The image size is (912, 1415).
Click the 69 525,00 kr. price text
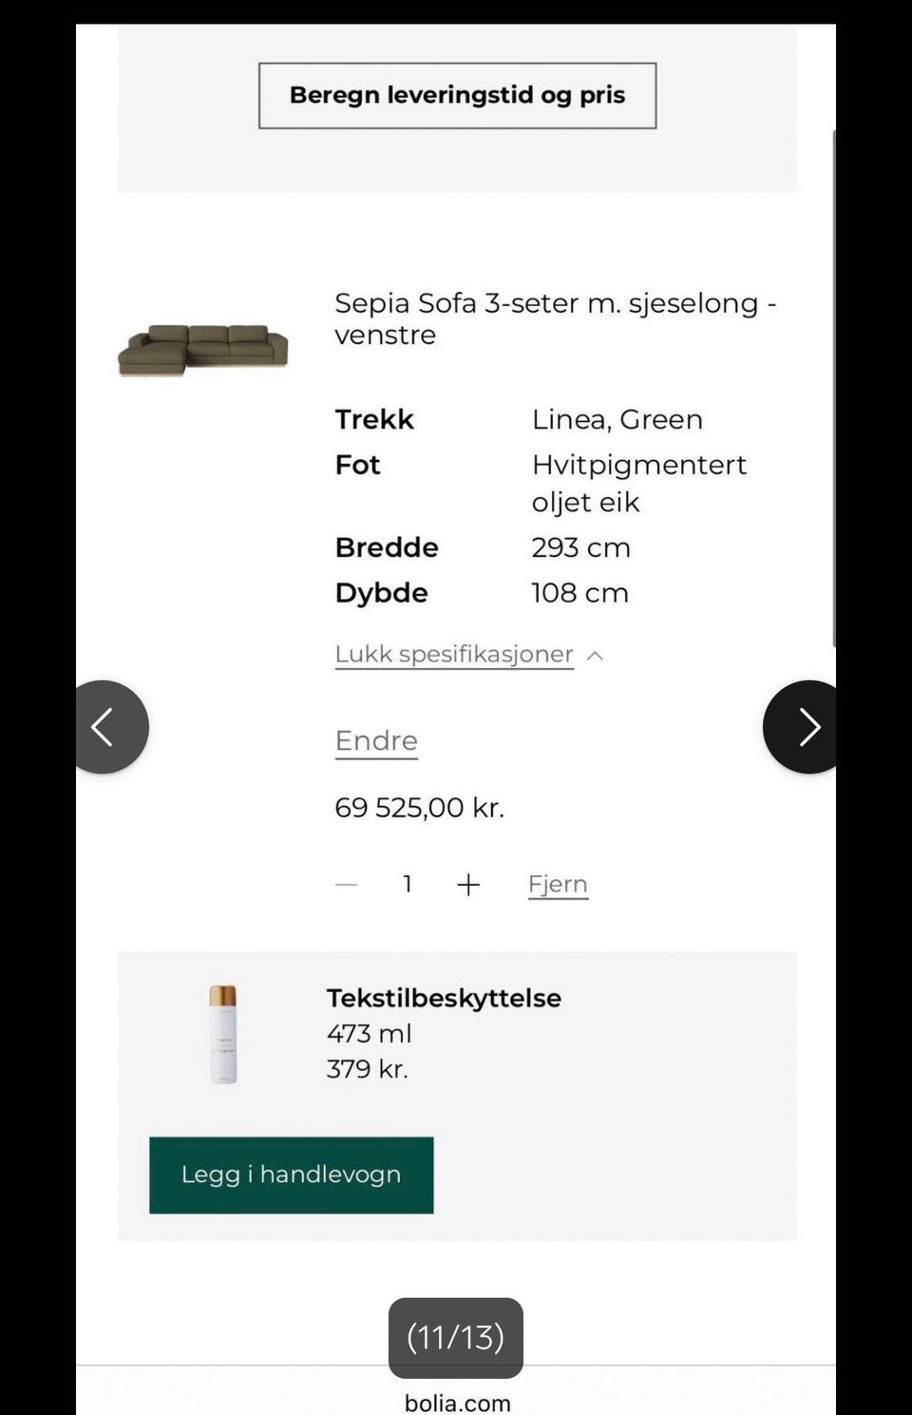tap(419, 808)
